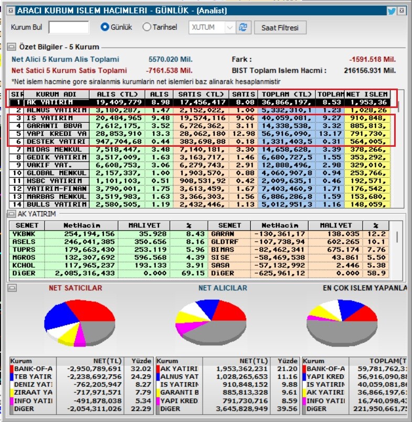
Task: Collapse the AK YATIRIM detail panel
Action: (11, 214)
